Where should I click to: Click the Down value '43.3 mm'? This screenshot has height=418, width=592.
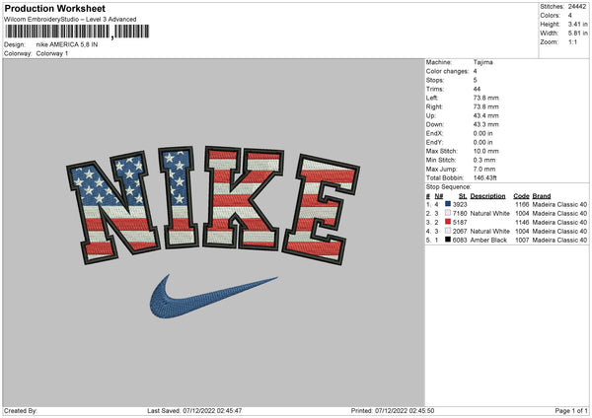[x=485, y=124]
